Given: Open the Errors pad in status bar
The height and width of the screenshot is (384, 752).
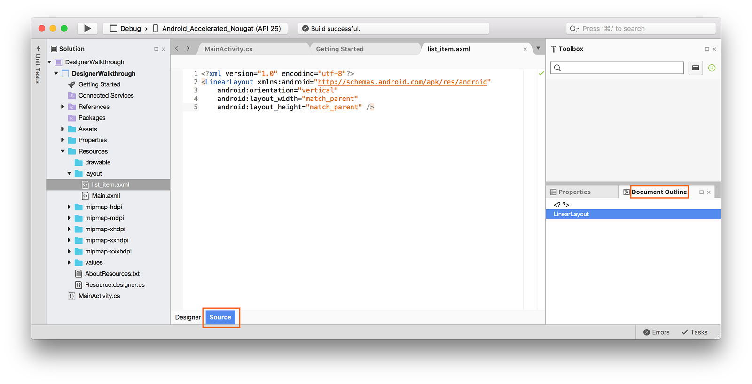Looking at the screenshot, I should coord(657,332).
